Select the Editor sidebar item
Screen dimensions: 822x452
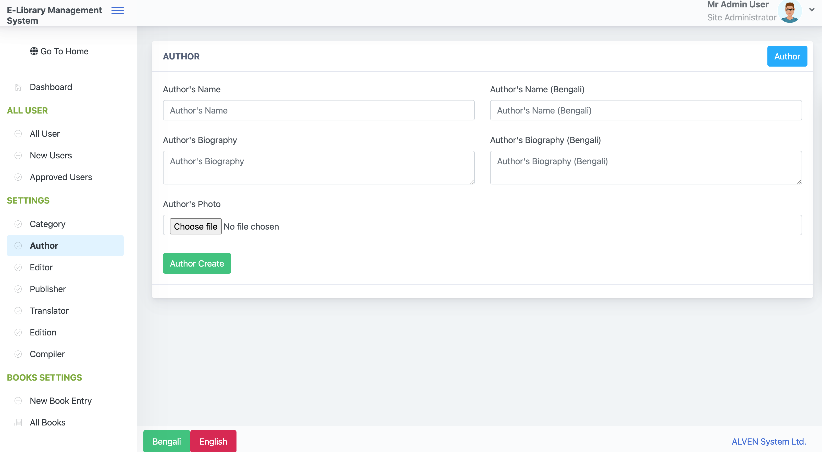(x=65, y=267)
